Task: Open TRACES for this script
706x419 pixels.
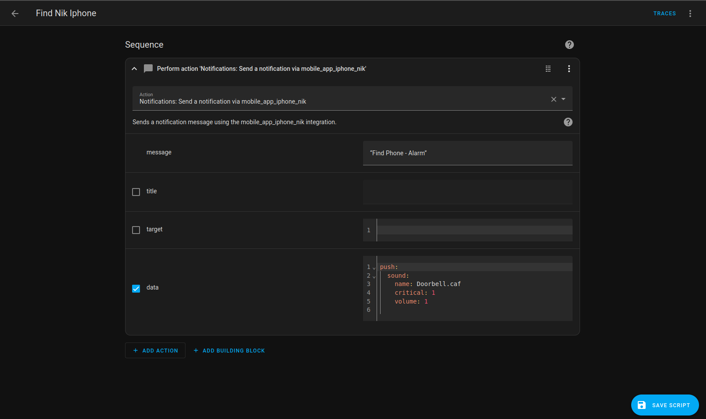Action: point(664,14)
